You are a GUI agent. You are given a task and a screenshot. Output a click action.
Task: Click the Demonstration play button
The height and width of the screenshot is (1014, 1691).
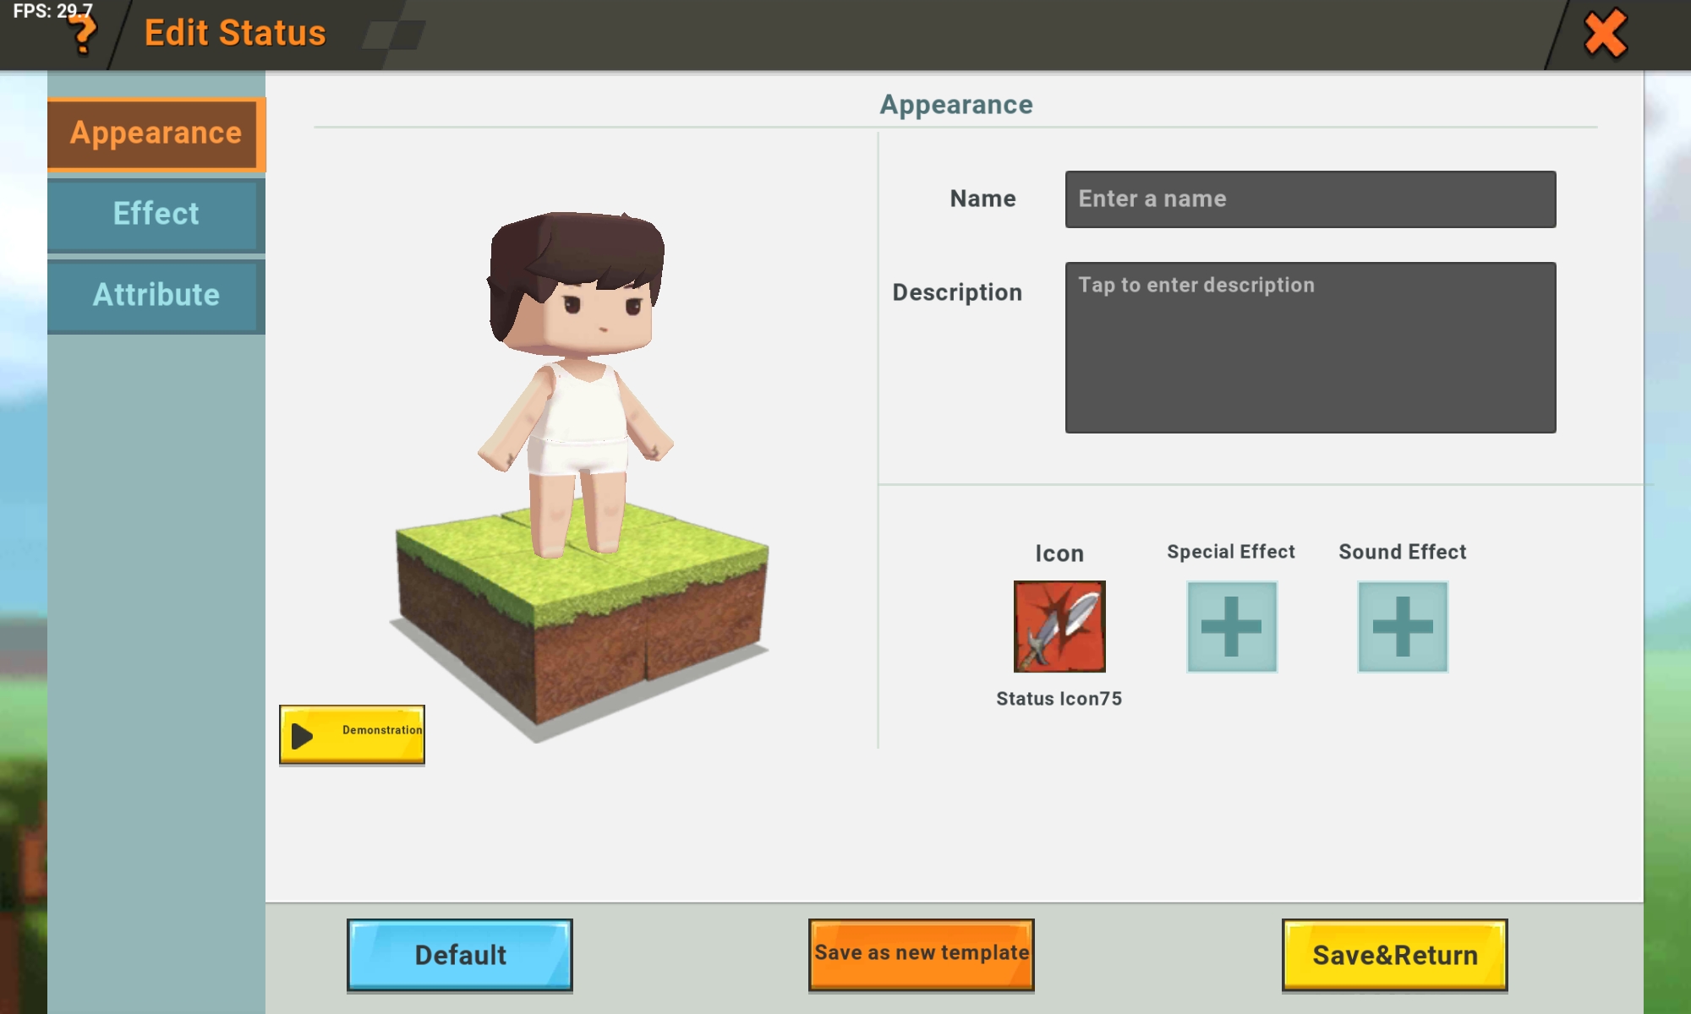pos(353,733)
